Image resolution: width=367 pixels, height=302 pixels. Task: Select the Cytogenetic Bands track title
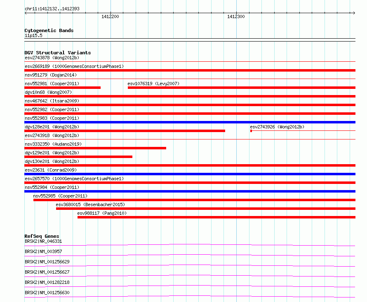tap(49, 30)
